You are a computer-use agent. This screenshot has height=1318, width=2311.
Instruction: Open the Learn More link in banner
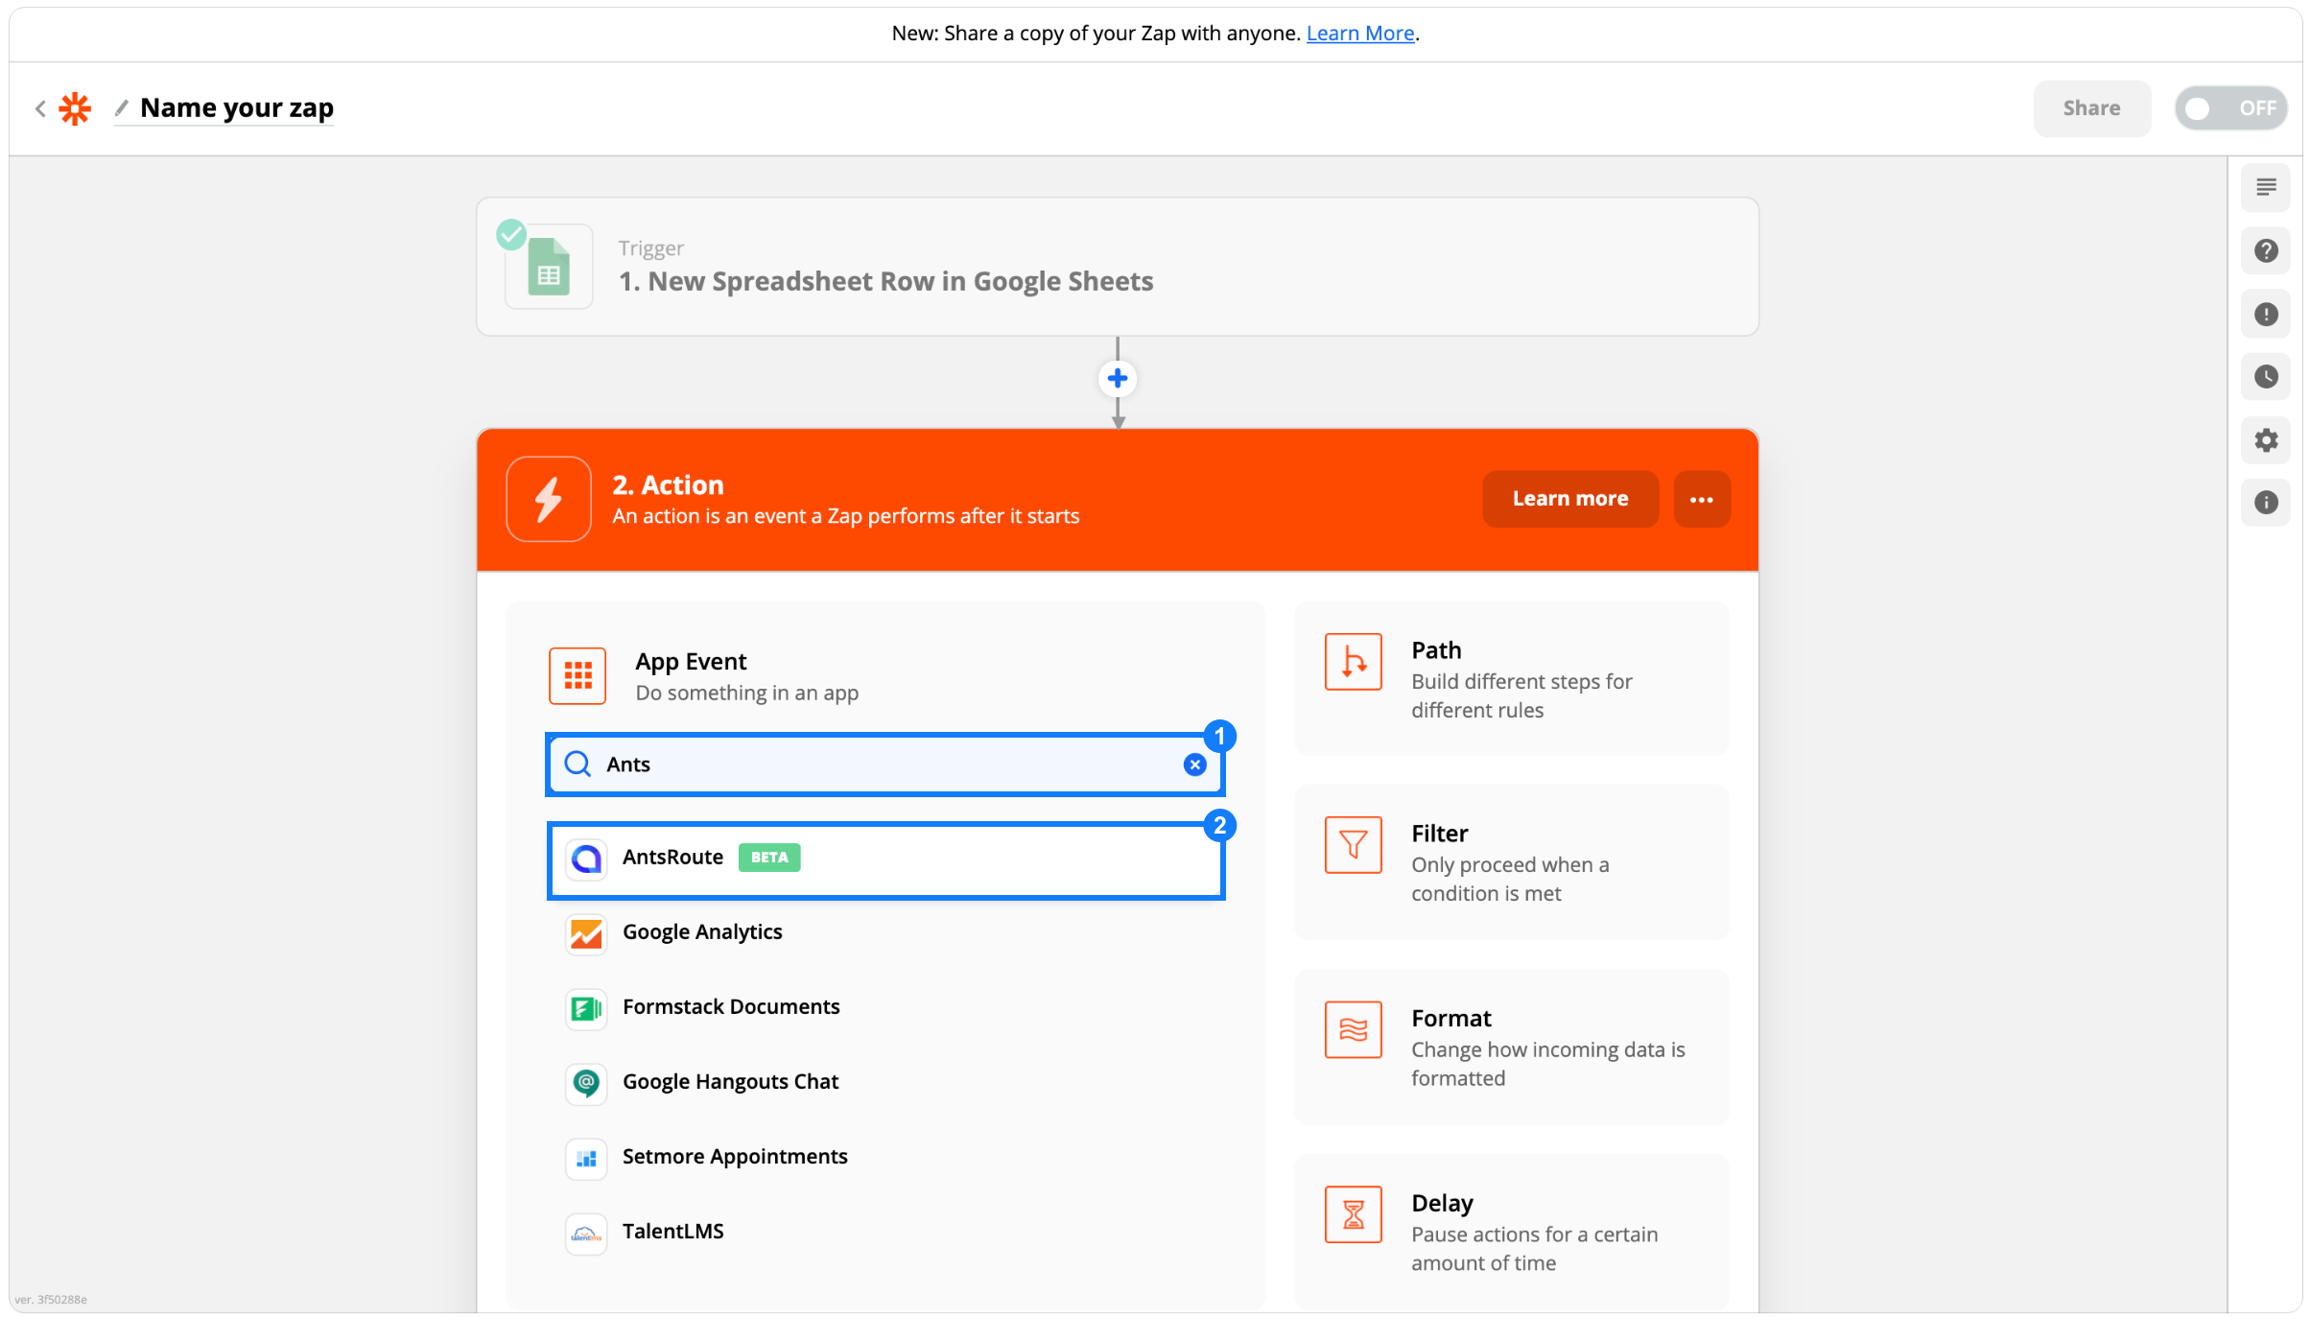pyautogui.click(x=1360, y=34)
